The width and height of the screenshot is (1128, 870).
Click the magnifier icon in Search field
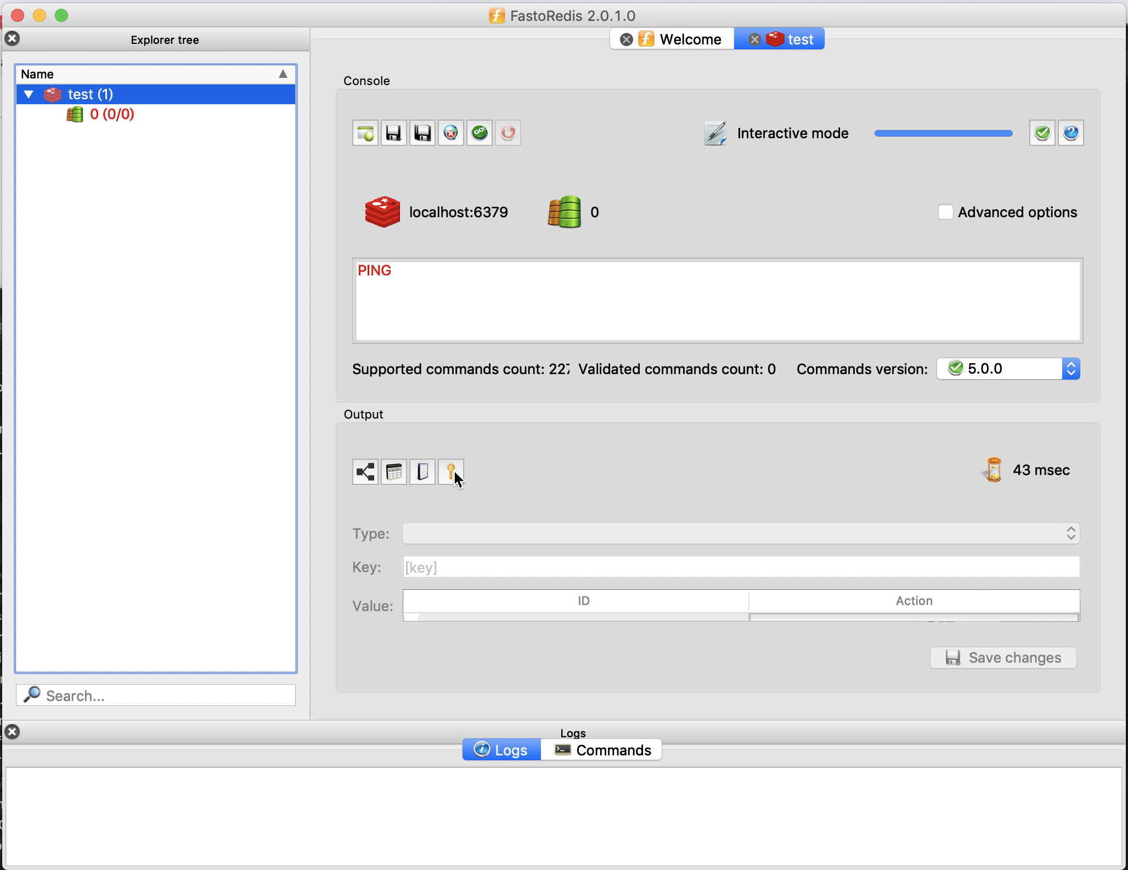tap(32, 694)
